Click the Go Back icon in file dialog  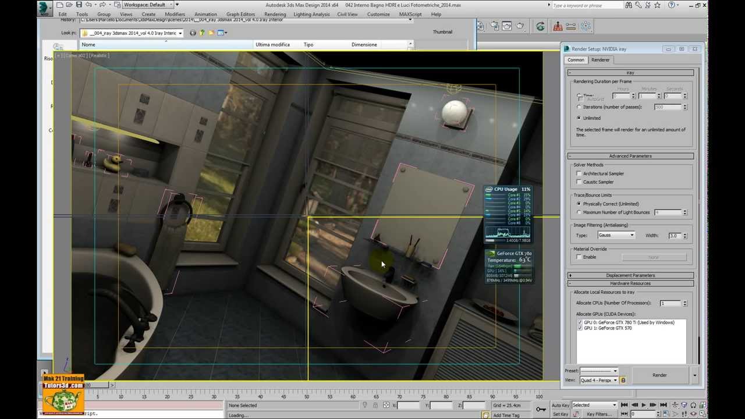193,33
